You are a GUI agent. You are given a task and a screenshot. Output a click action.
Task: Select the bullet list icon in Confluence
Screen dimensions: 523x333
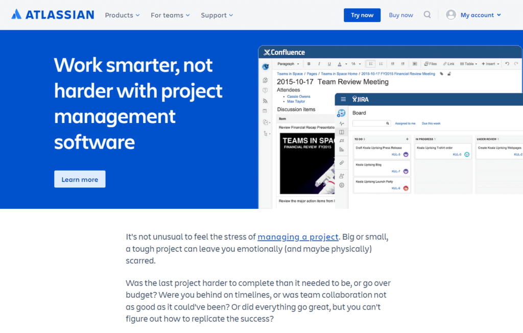371,64
